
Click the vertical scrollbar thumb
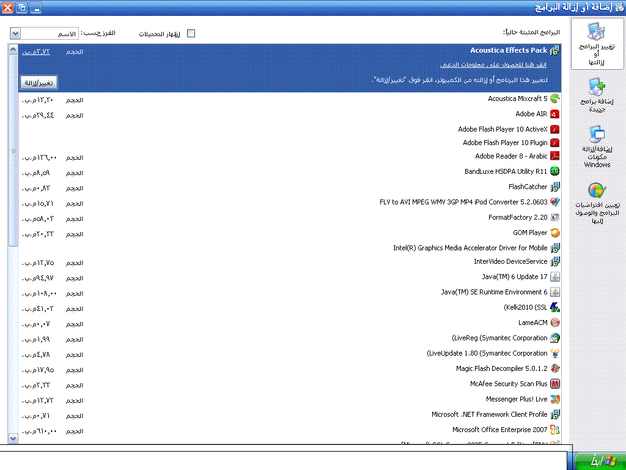pos(13,151)
